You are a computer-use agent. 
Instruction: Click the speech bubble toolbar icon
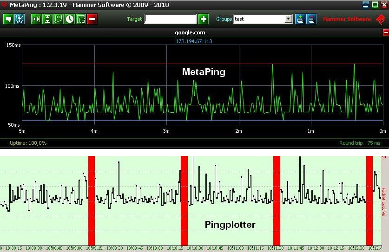coord(8,19)
